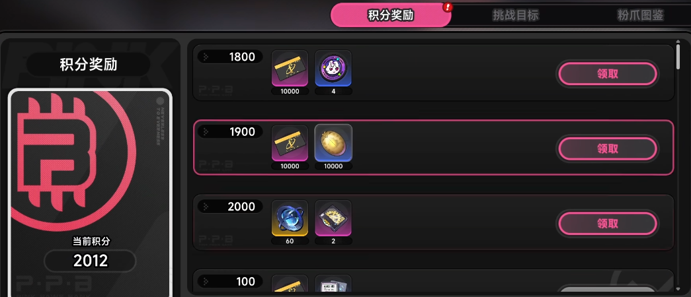Tap the blue planet orb reward icon
Screen dimensions: 691x297
tap(290, 218)
